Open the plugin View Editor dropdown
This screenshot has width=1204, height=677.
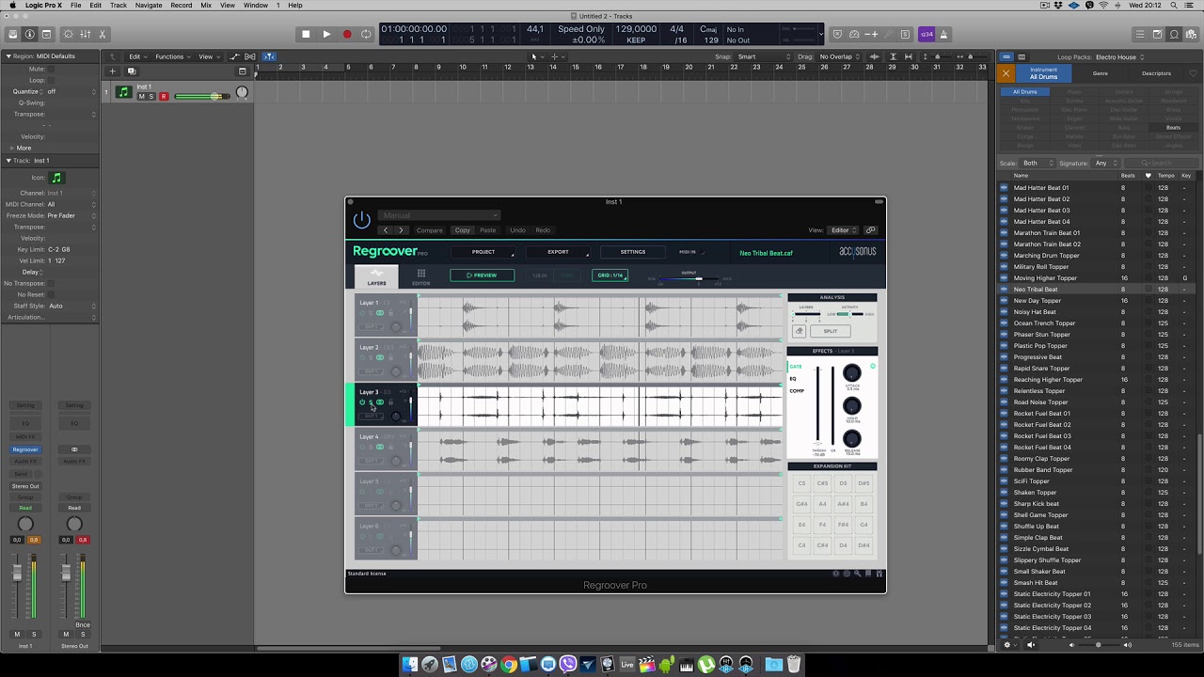point(842,230)
